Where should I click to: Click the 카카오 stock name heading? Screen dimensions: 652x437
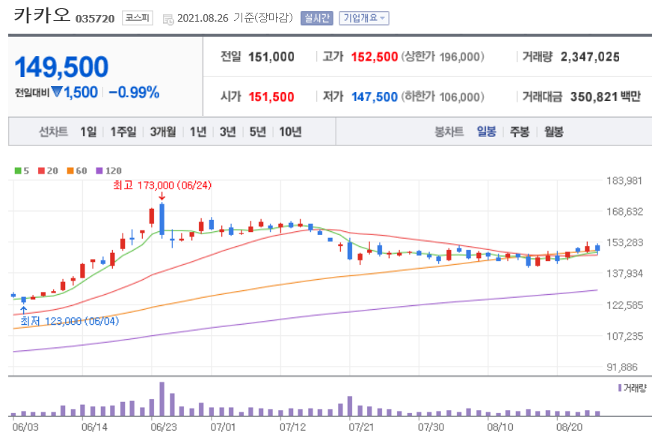coord(42,14)
